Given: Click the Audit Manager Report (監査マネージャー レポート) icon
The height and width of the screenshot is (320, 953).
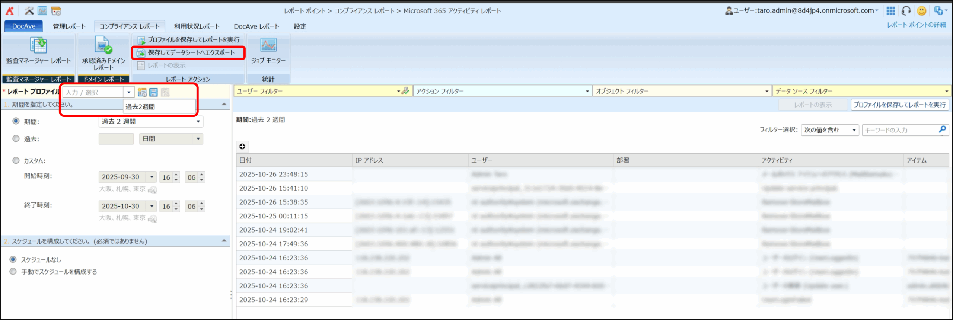Looking at the screenshot, I should [x=38, y=46].
